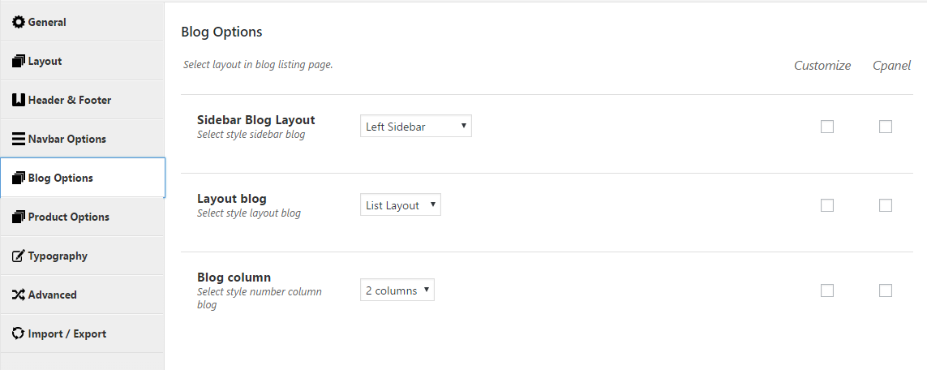Click the Import / Export refresh icon
This screenshot has height=370, width=927.
tap(19, 333)
